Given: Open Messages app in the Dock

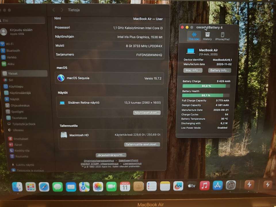Looking at the screenshot, I should 57,187.
